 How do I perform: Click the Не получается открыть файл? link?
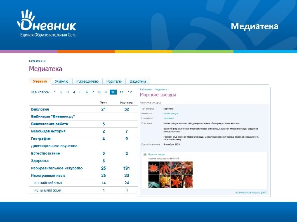tap(251, 192)
